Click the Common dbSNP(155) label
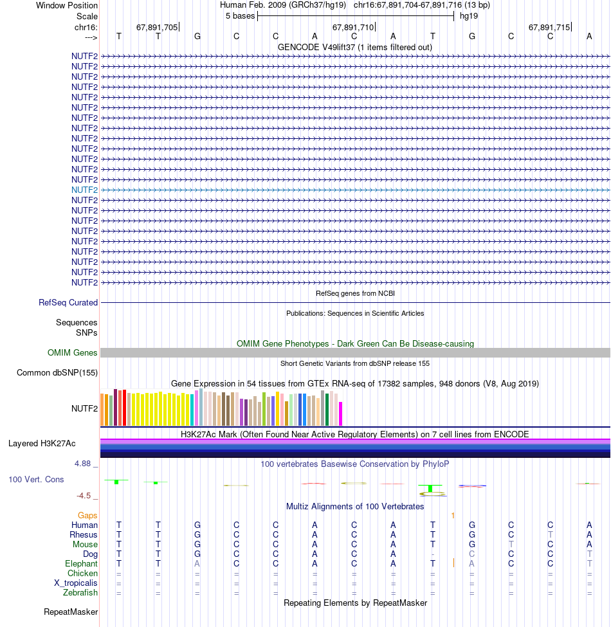Screen dimensions: 611x627 [57, 373]
